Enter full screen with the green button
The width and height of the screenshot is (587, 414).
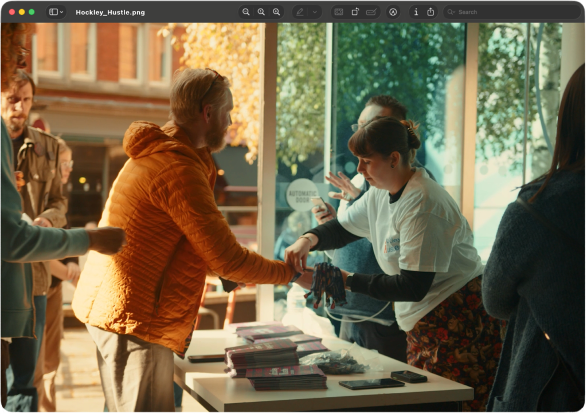click(32, 12)
